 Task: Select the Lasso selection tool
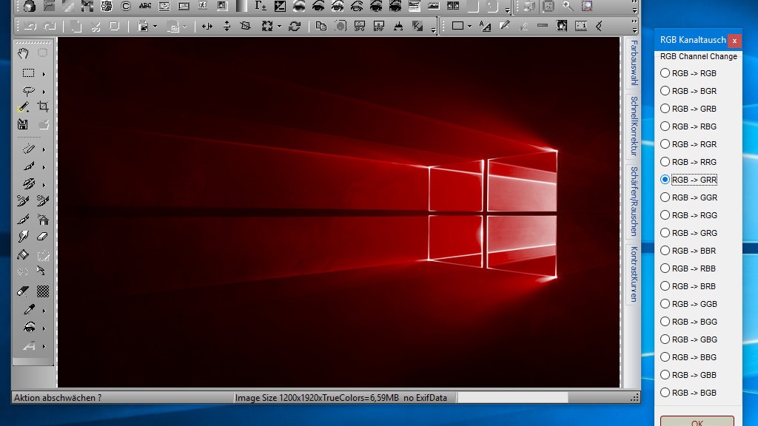[29, 90]
